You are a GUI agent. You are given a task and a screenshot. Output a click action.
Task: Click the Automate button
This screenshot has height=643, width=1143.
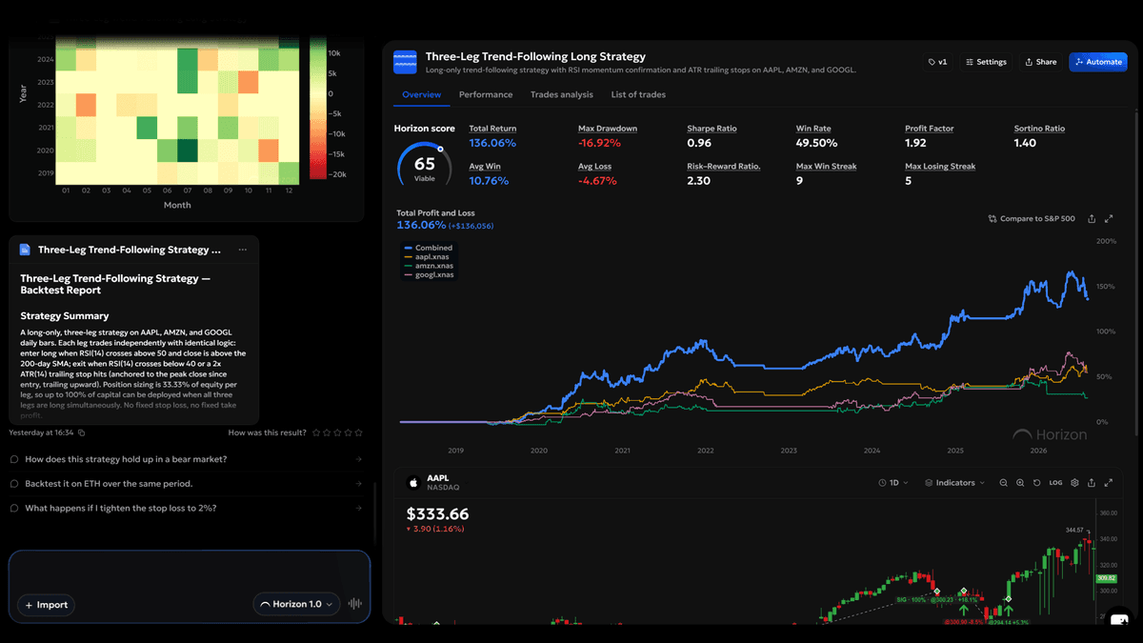click(1097, 62)
